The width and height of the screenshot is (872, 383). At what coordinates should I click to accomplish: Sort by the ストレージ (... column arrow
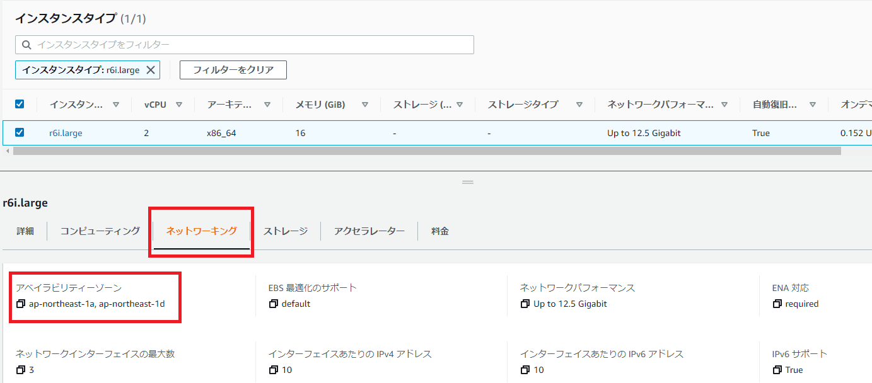click(460, 105)
